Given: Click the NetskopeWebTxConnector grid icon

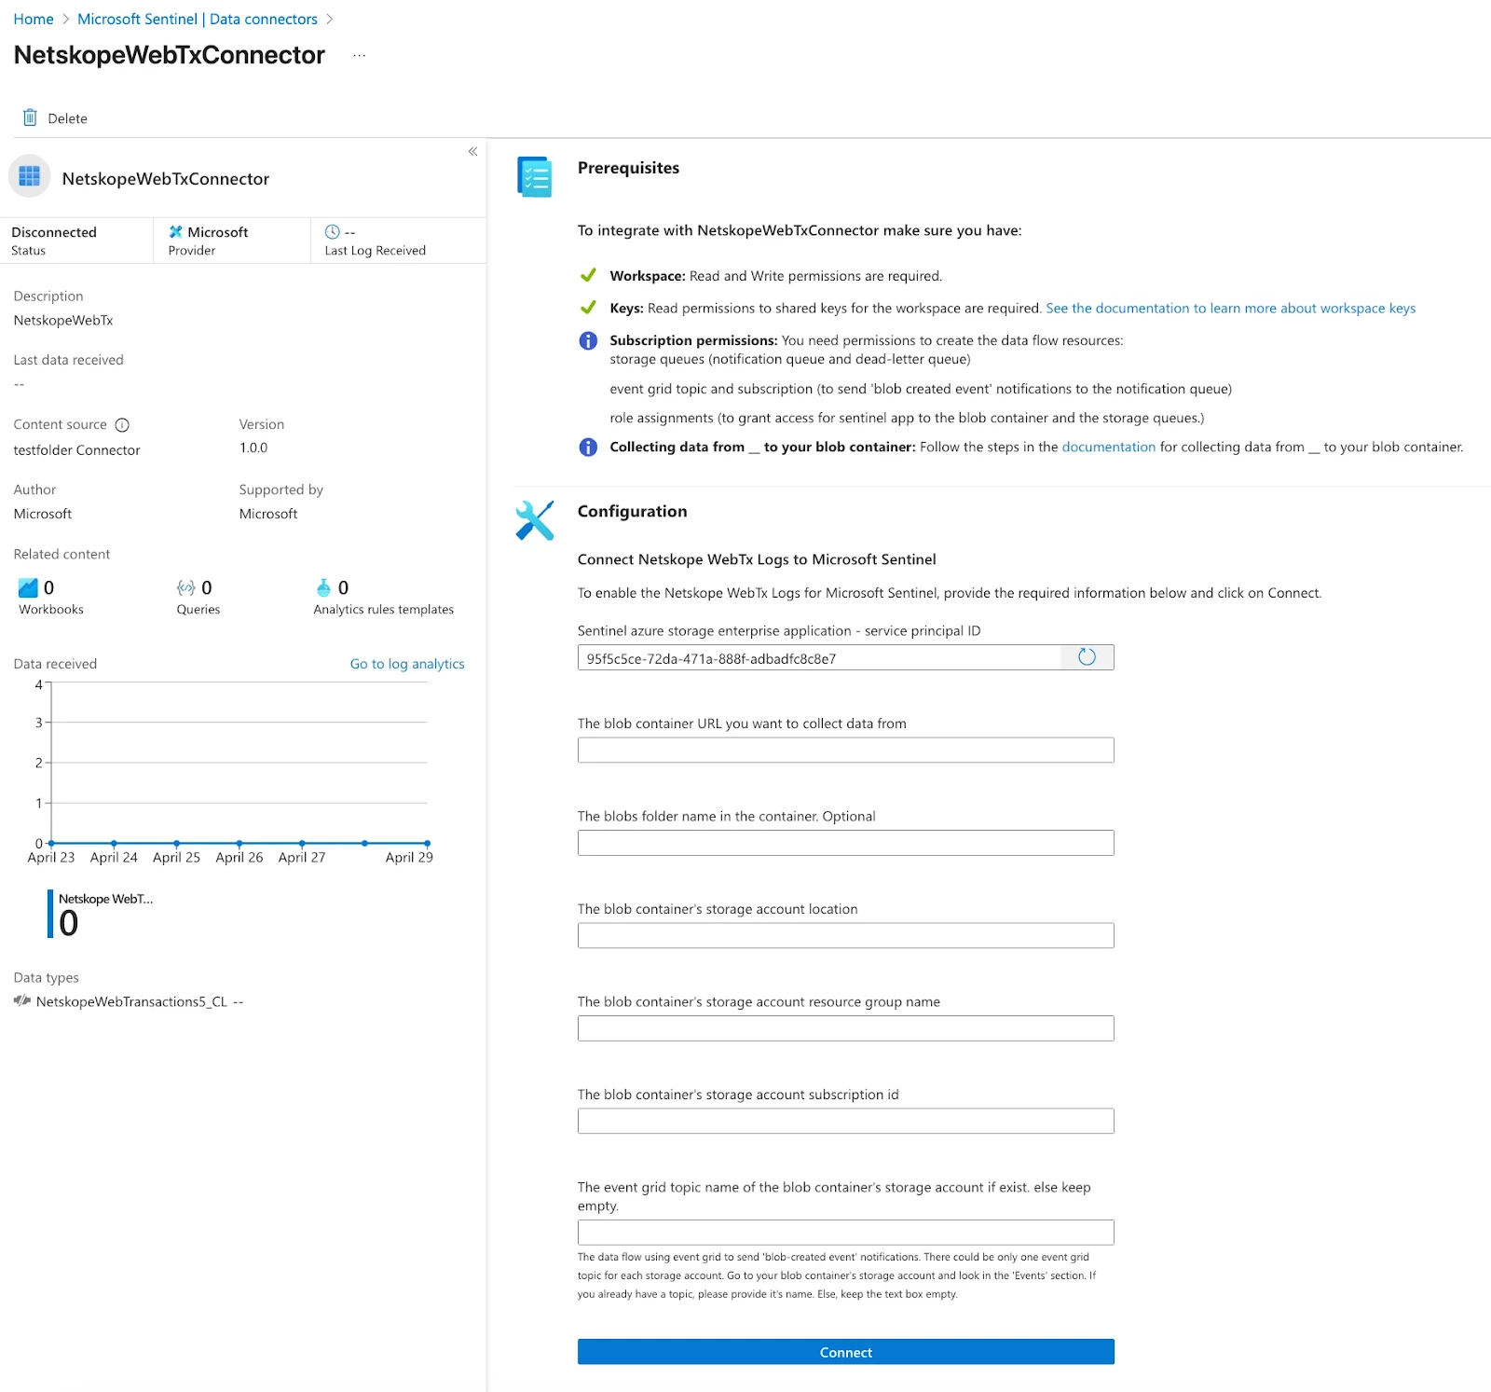Looking at the screenshot, I should pyautogui.click(x=30, y=176).
